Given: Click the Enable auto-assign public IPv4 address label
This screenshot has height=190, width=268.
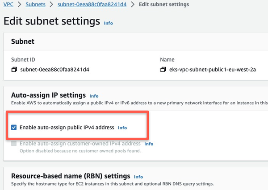Looking at the screenshot, I should pos(67,128).
